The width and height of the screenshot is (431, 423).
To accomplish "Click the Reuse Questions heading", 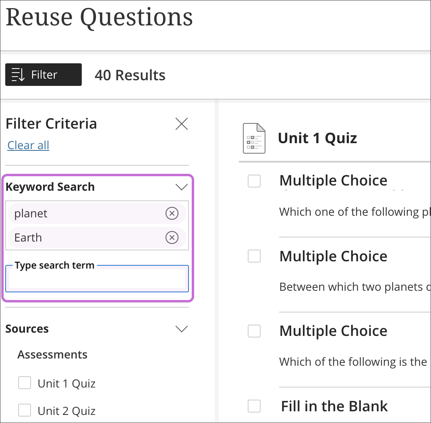I will pos(100,17).
